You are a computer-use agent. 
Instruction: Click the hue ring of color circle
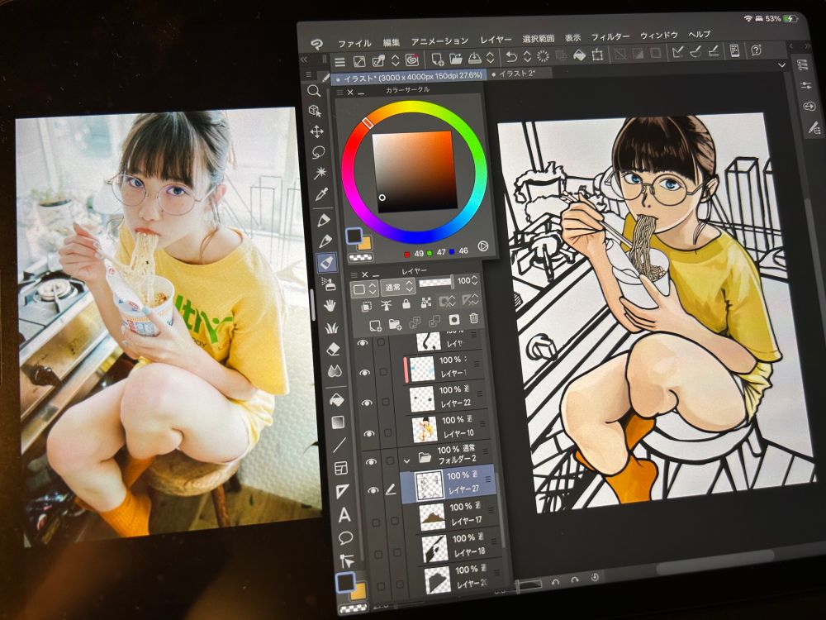coord(414,108)
